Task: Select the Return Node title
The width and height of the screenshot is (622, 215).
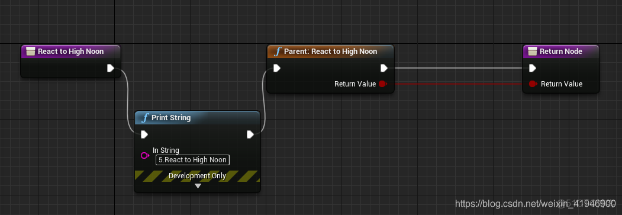Action: (561, 51)
